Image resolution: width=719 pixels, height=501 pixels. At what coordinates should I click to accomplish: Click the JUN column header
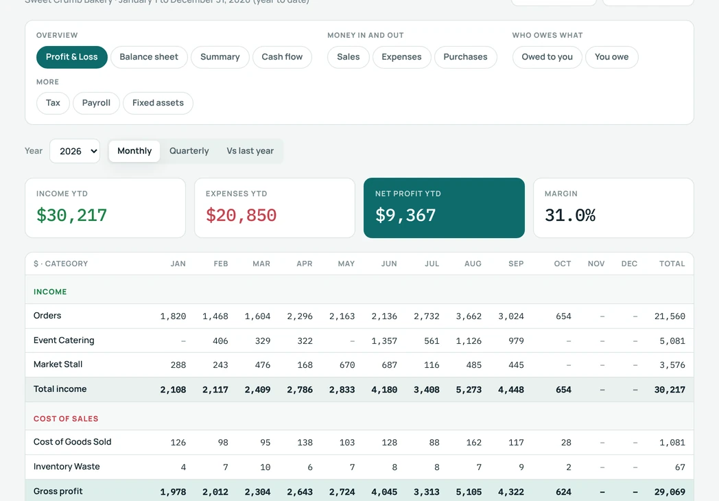pos(389,264)
